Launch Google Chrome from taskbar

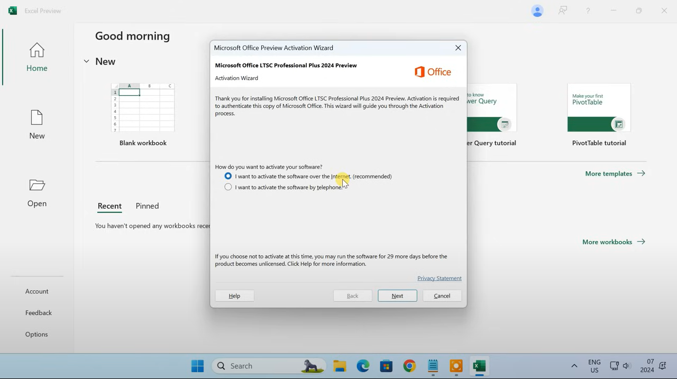pyautogui.click(x=409, y=366)
